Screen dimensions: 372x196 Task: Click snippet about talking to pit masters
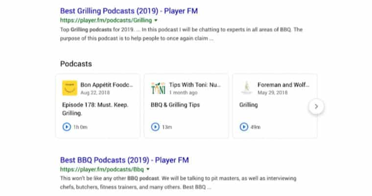178,183
